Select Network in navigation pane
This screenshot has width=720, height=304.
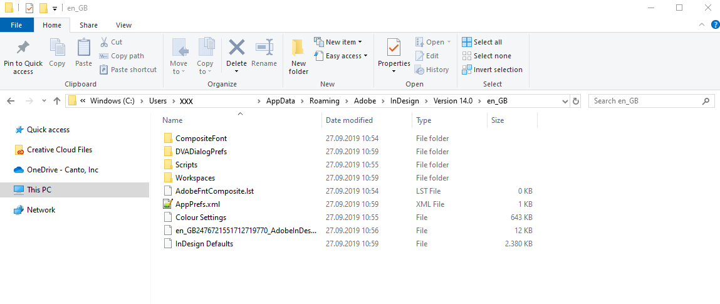(x=41, y=210)
